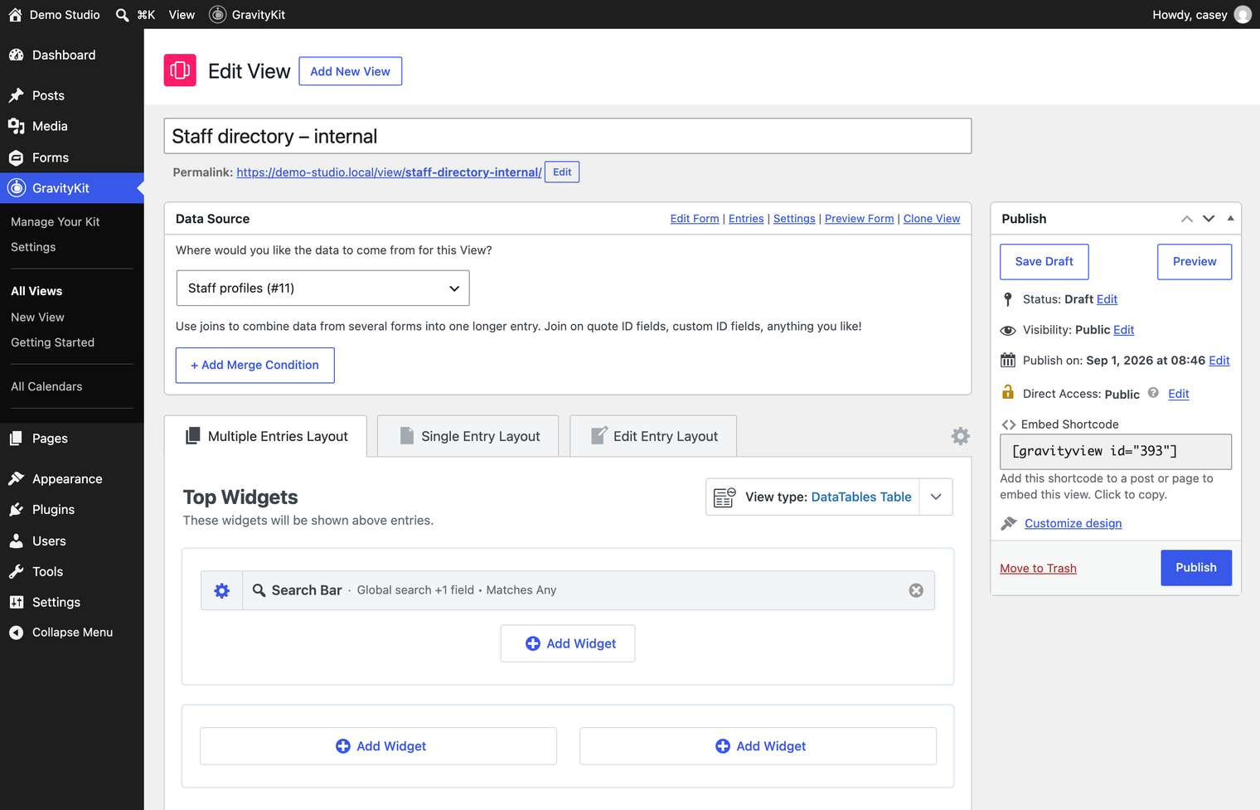Click the Appearance paintbrush icon
This screenshot has height=810, width=1260.
17,479
